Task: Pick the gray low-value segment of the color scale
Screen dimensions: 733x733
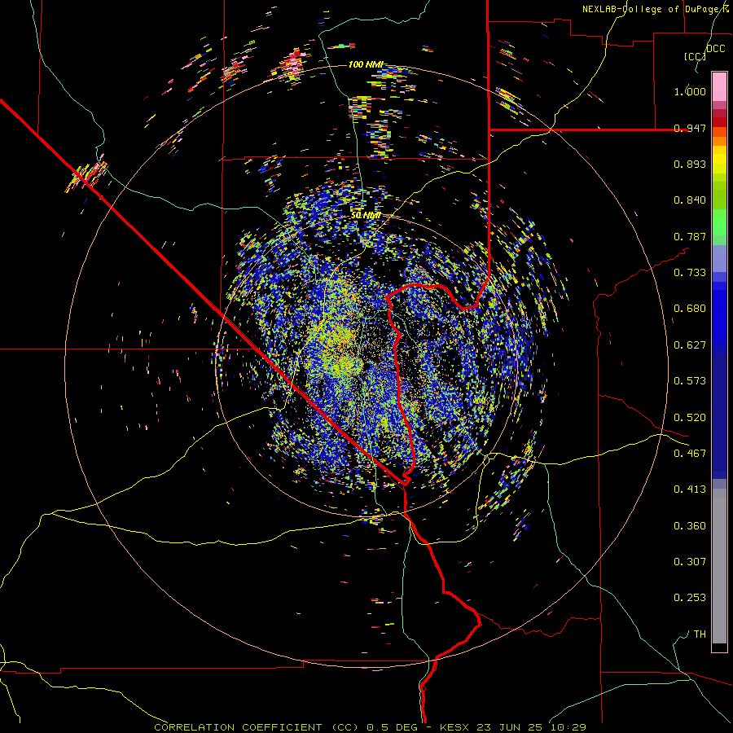Action: pyautogui.click(x=719, y=566)
